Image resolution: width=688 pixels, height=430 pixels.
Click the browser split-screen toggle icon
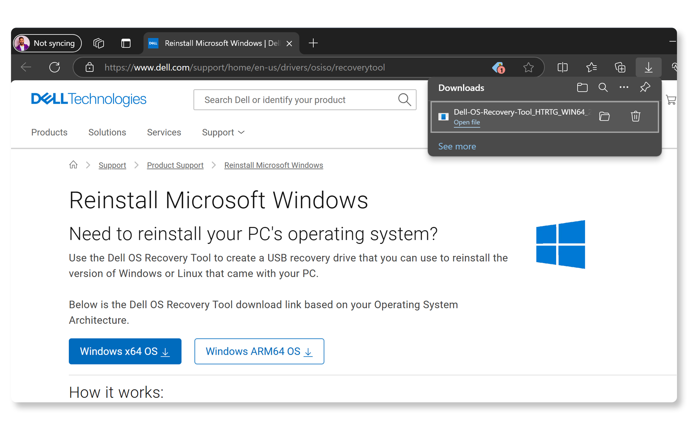coord(563,67)
